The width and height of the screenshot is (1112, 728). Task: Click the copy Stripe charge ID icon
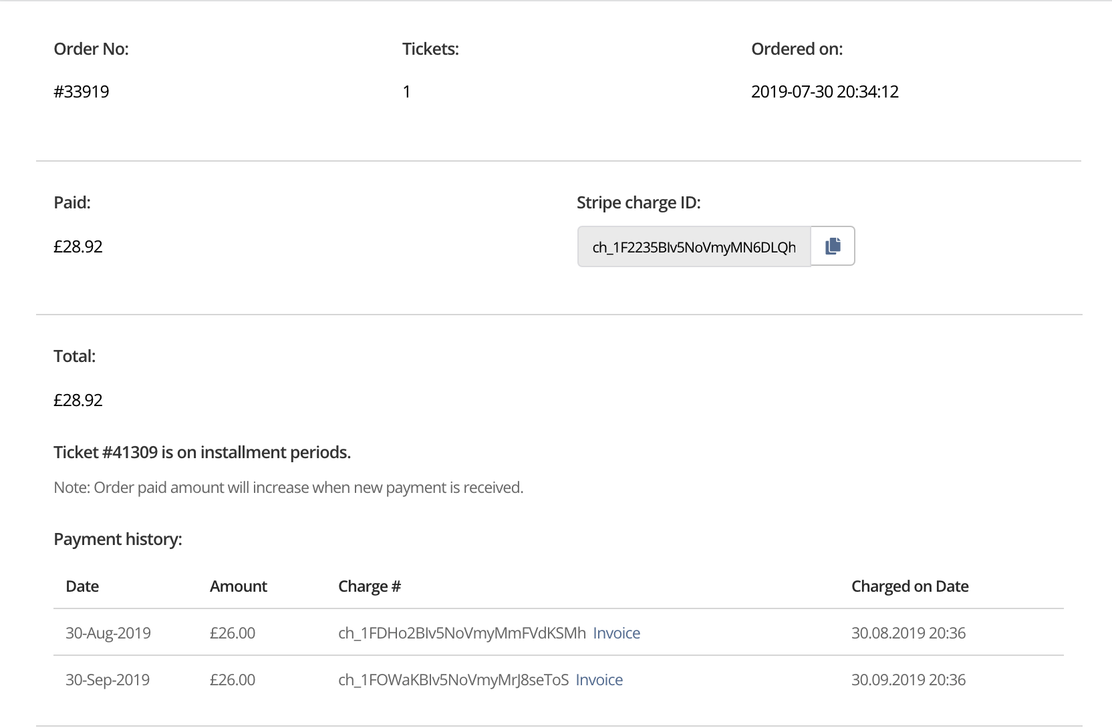click(833, 246)
